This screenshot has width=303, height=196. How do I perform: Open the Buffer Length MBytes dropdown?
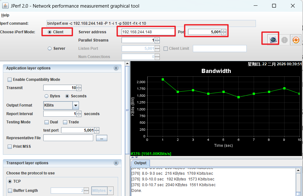coord(110,191)
